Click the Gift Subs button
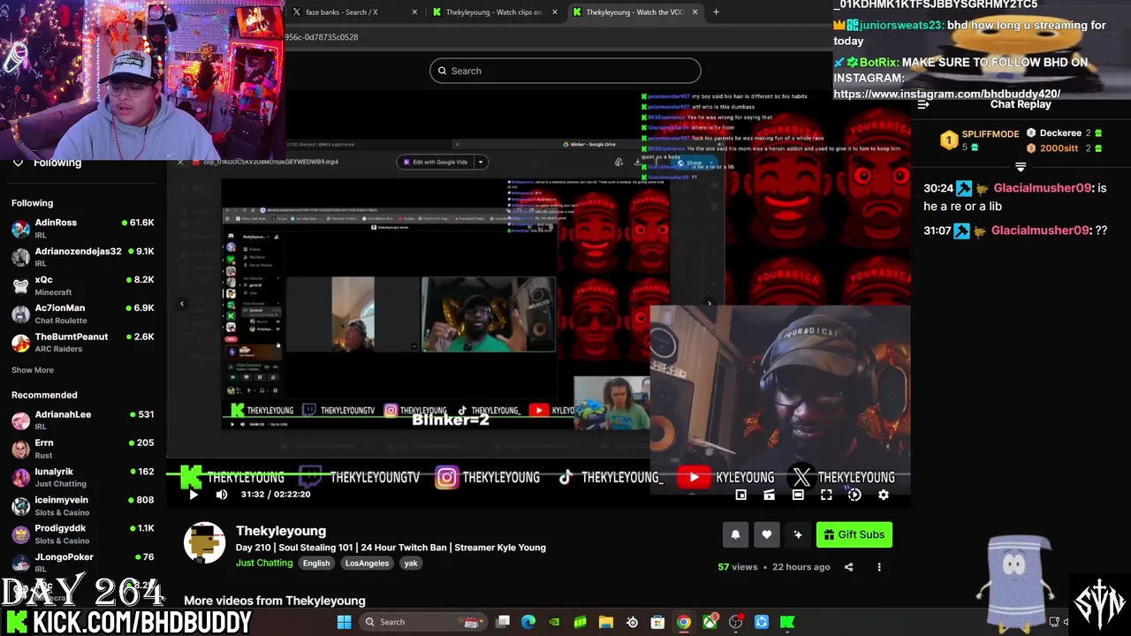This screenshot has width=1131, height=636. (854, 534)
